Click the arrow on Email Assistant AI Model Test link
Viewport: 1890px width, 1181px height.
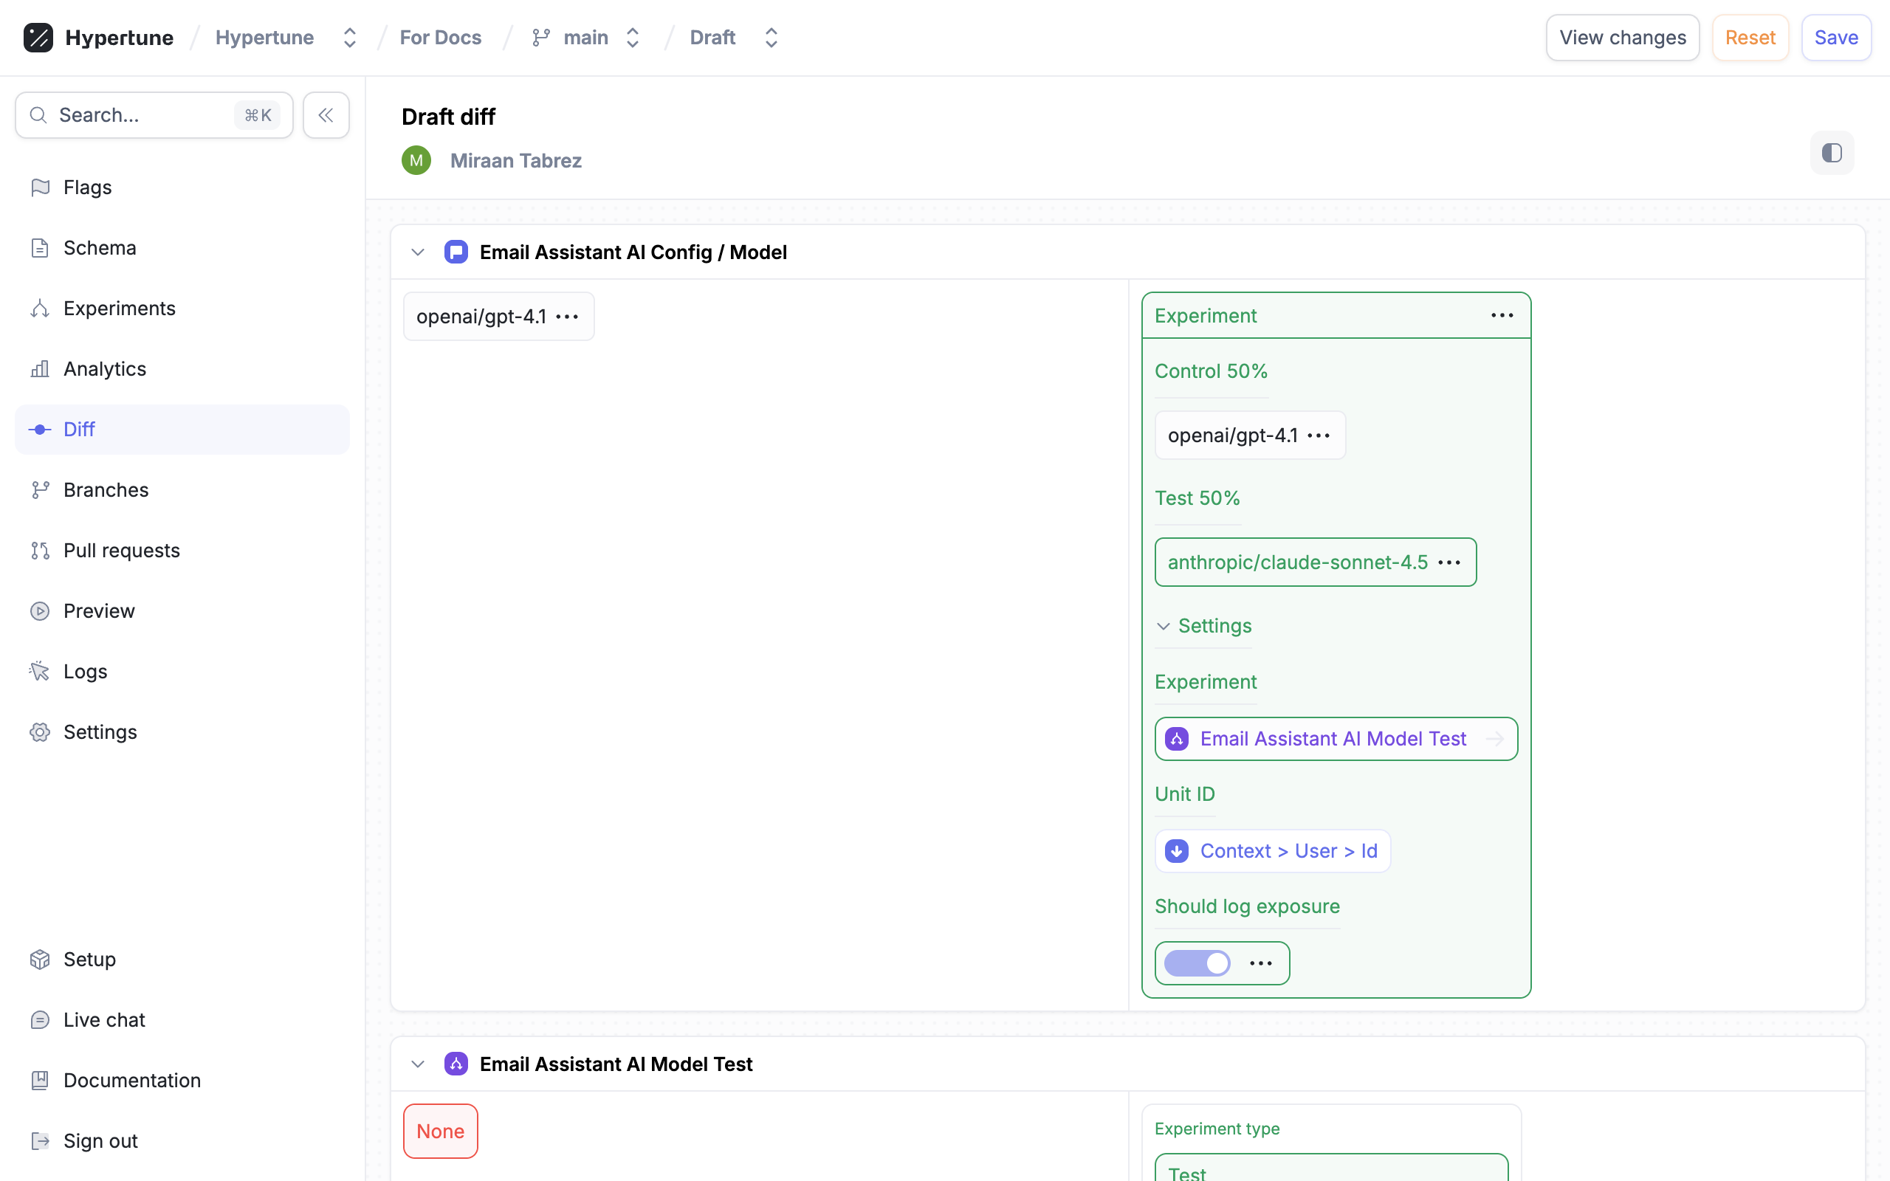click(1494, 739)
